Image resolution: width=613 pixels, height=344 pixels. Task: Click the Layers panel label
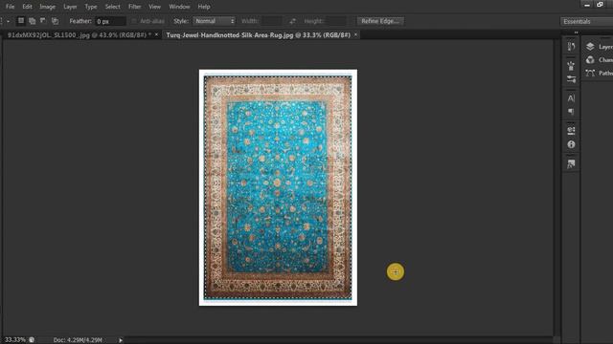tap(605, 47)
